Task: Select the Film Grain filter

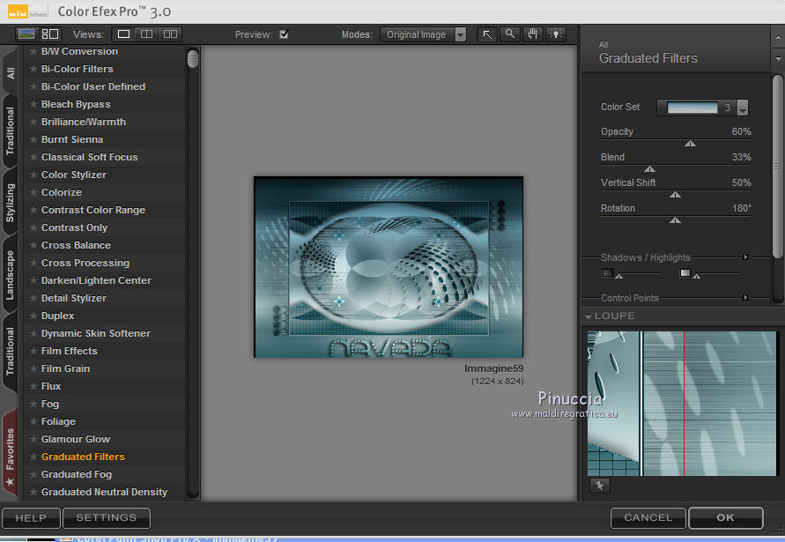Action: click(65, 368)
